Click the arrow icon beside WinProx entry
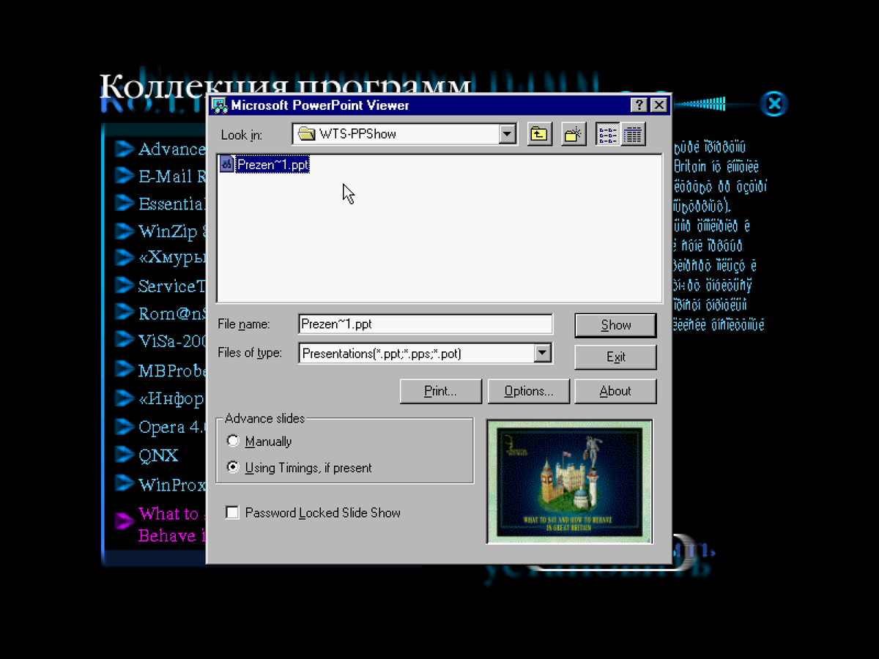Viewport: 879px width, 659px height. click(x=124, y=484)
